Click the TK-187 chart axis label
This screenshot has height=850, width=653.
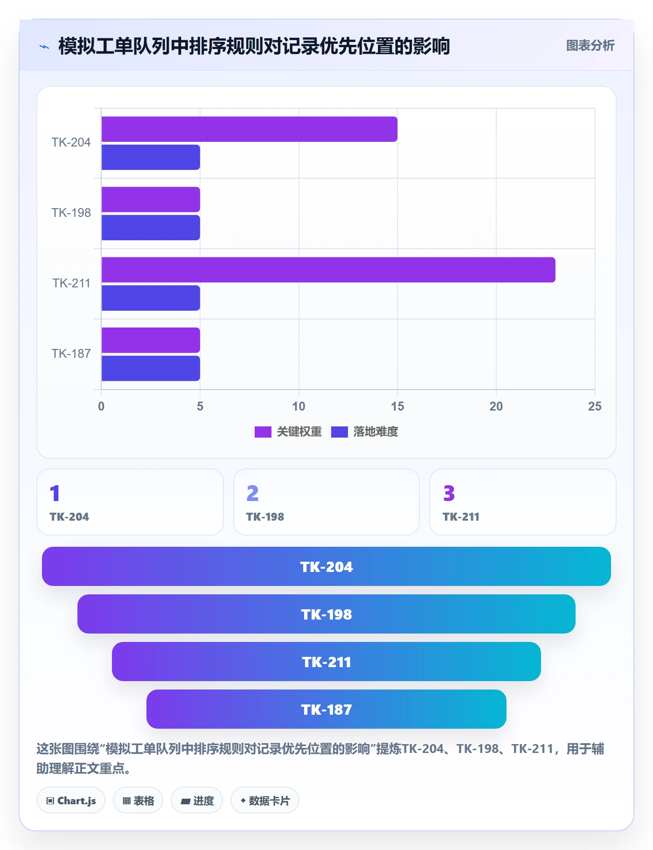(71, 354)
